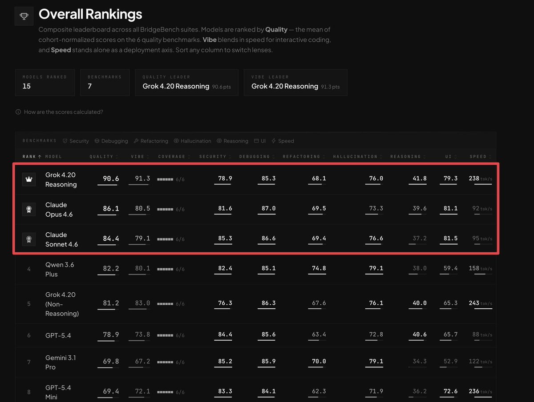The height and width of the screenshot is (402, 534).
Task: Click the 41.8 reasoning score
Action: (x=420, y=179)
